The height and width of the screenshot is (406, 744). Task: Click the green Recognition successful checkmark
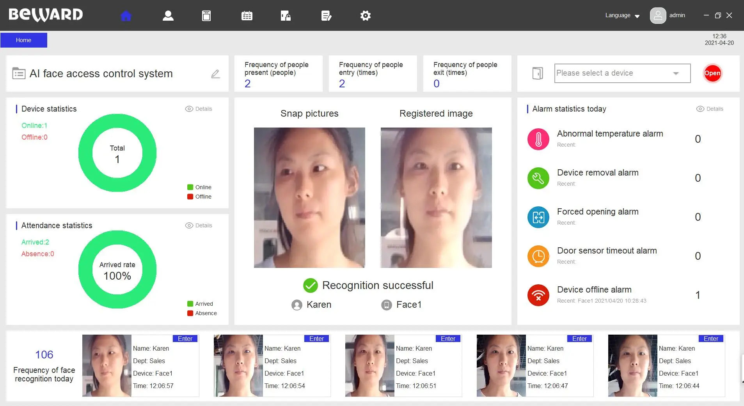[311, 285]
